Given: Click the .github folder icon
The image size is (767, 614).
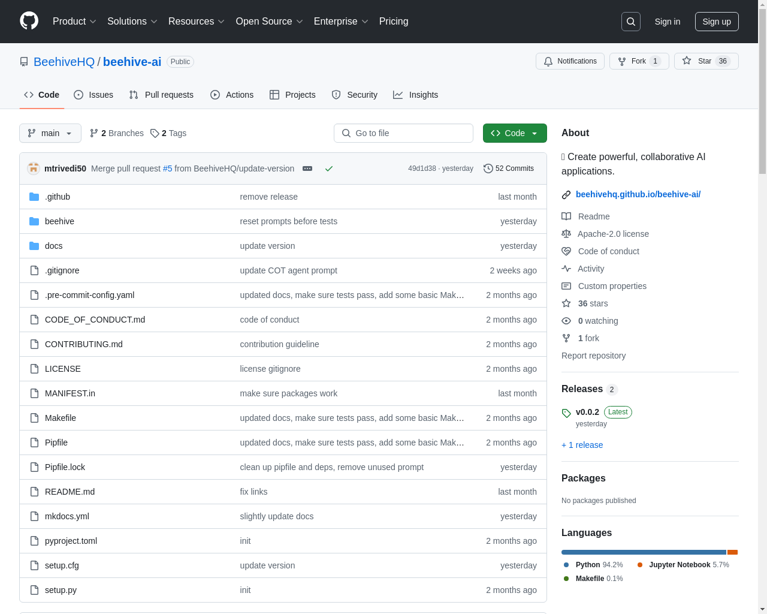Looking at the screenshot, I should click(x=34, y=197).
